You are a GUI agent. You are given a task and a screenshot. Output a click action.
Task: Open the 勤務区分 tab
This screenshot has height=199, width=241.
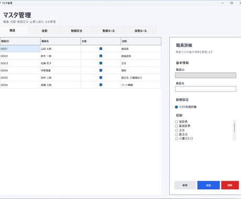point(76,31)
